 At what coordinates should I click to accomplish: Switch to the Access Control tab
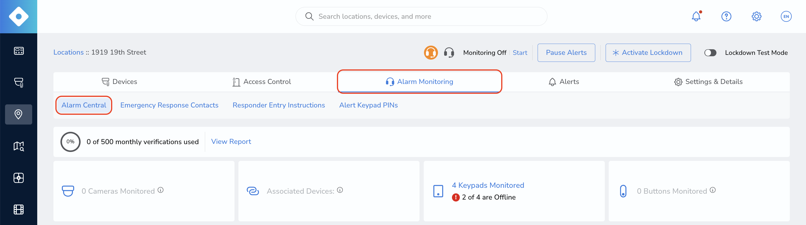click(x=262, y=82)
